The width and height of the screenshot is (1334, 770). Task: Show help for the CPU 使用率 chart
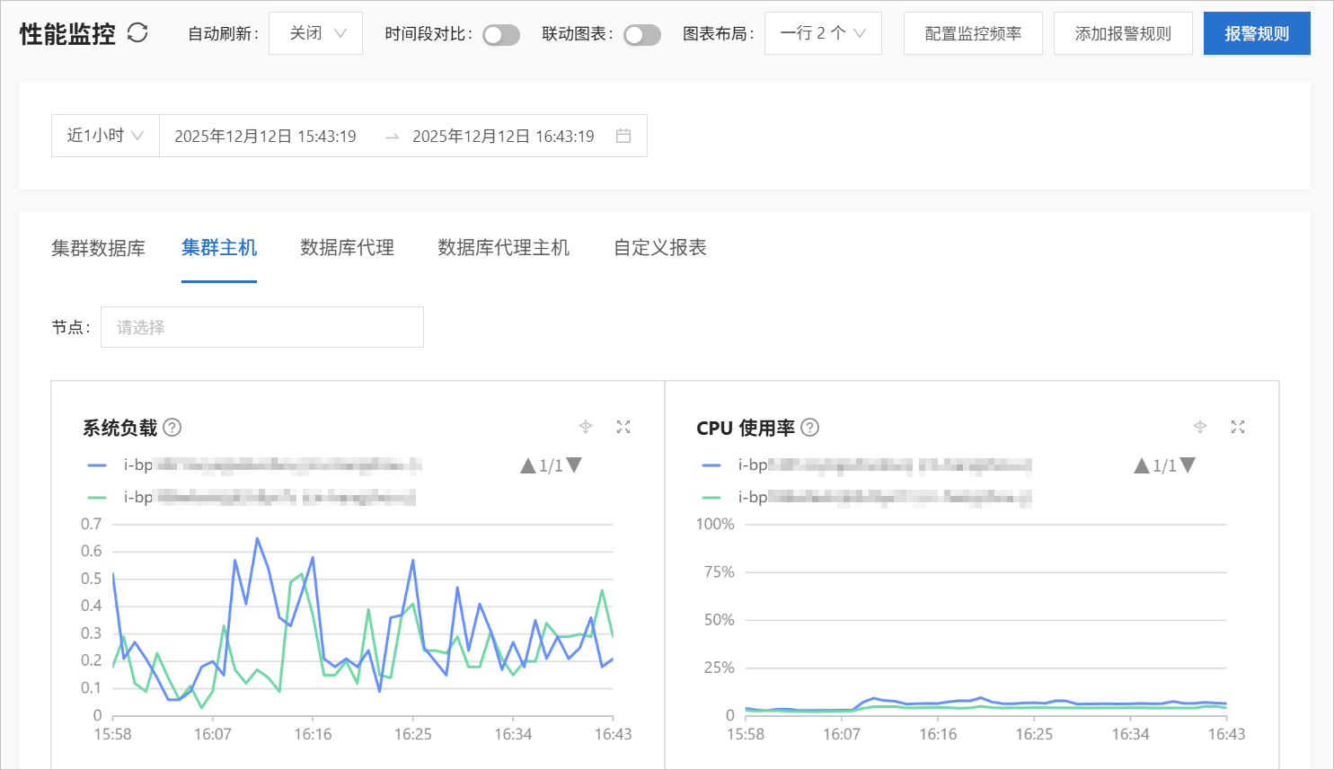tap(809, 428)
